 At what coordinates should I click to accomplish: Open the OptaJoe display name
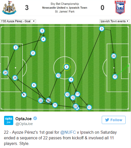tap(23, 119)
